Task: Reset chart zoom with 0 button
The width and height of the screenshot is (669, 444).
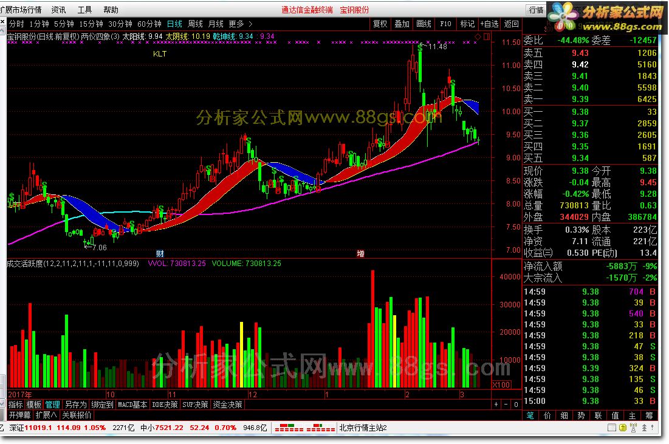Action: [515, 405]
